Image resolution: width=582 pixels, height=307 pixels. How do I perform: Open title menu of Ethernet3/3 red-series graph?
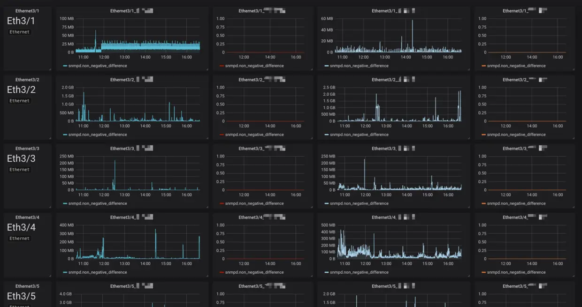click(x=262, y=148)
